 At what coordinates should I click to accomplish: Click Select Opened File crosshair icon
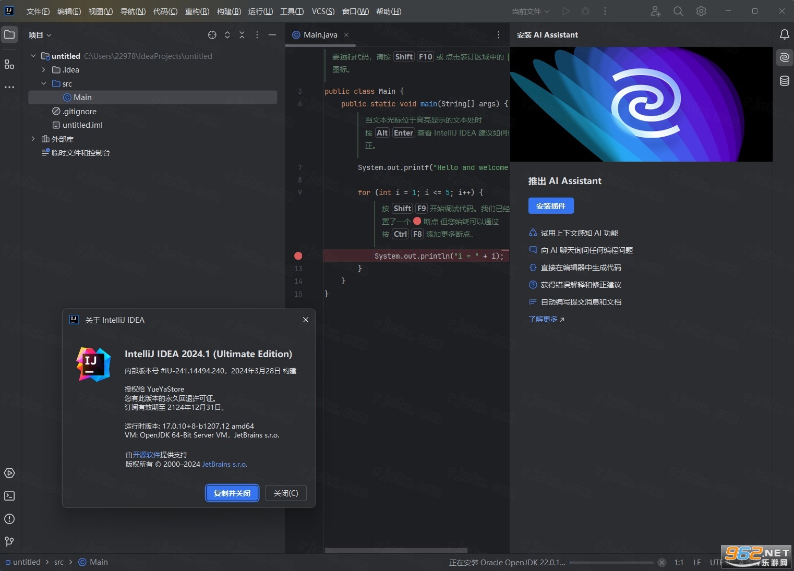point(212,35)
